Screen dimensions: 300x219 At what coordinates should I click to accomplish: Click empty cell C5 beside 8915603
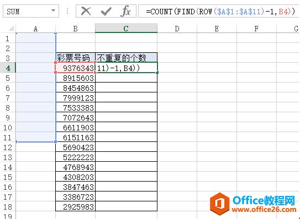pyautogui.click(x=126, y=78)
